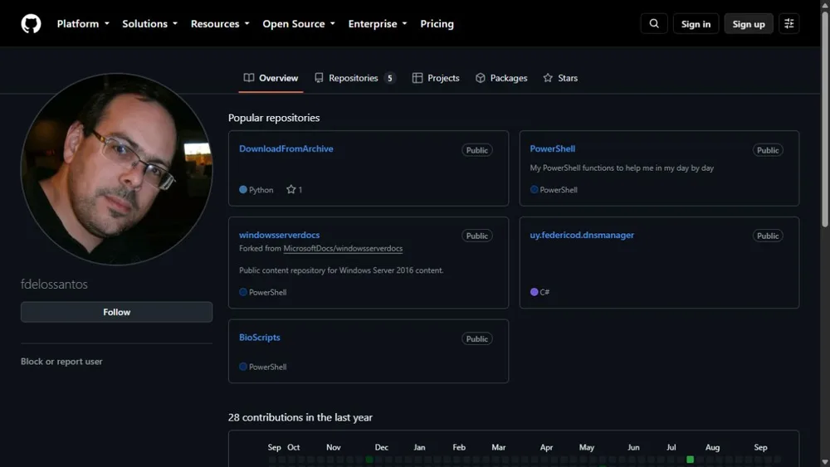Click the 'Popular repositories' heading
Screen dimensions: 830x467
[x=274, y=118]
